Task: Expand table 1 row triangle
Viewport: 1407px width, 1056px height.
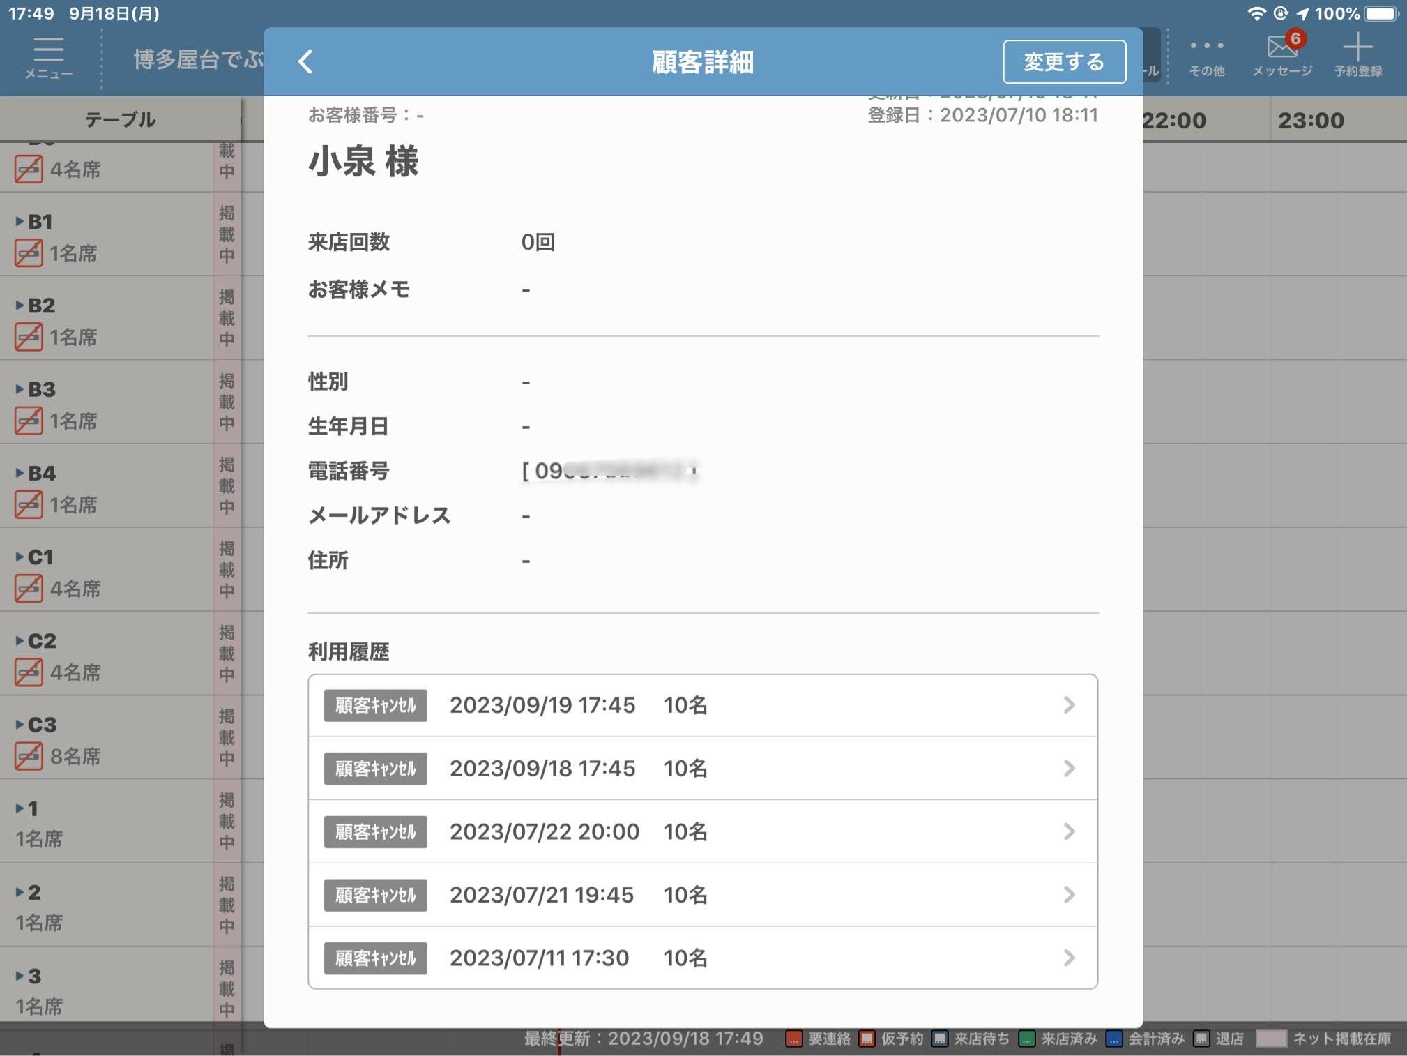Action: coord(20,808)
